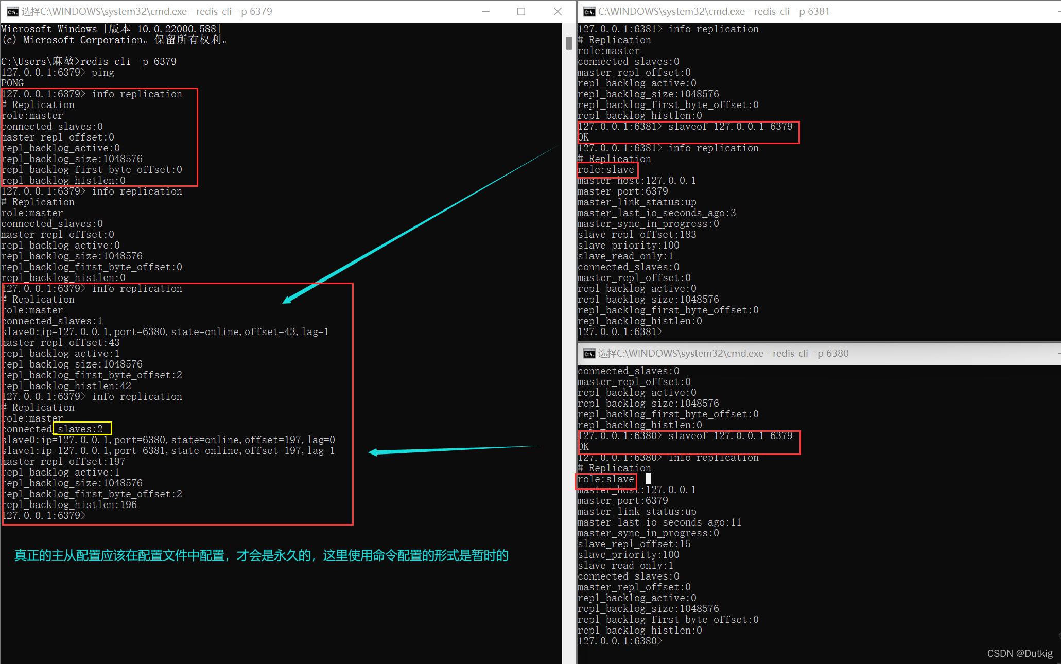Click 'redis-cli -p 6379' command line
The width and height of the screenshot is (1061, 664).
(x=89, y=62)
